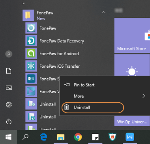Click the FonePaw screen recorder icon
The height and width of the screenshot is (144, 150).
pyautogui.click(x=31, y=79)
